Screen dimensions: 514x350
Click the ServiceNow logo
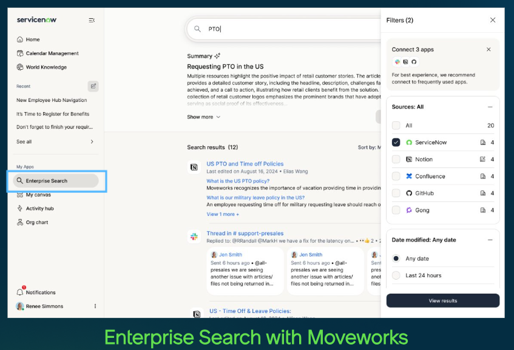pos(36,19)
